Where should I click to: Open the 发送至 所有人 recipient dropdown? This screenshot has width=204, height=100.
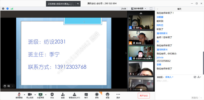[x=169, y=77]
